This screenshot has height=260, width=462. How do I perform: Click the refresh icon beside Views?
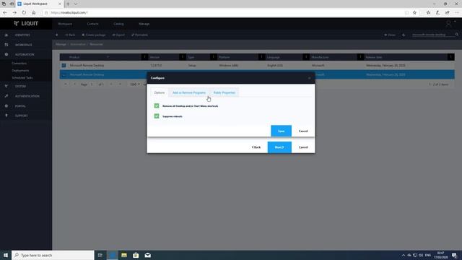(404, 35)
